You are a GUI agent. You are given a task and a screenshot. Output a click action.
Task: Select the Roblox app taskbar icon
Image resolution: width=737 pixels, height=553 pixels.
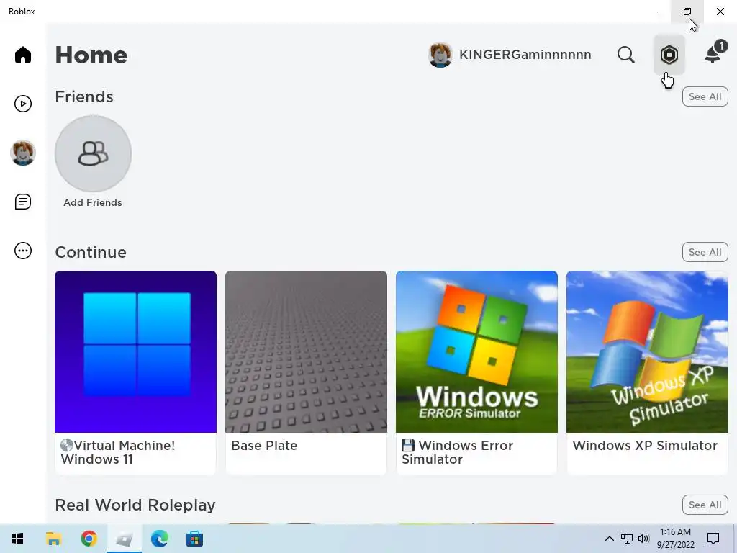[124, 539]
